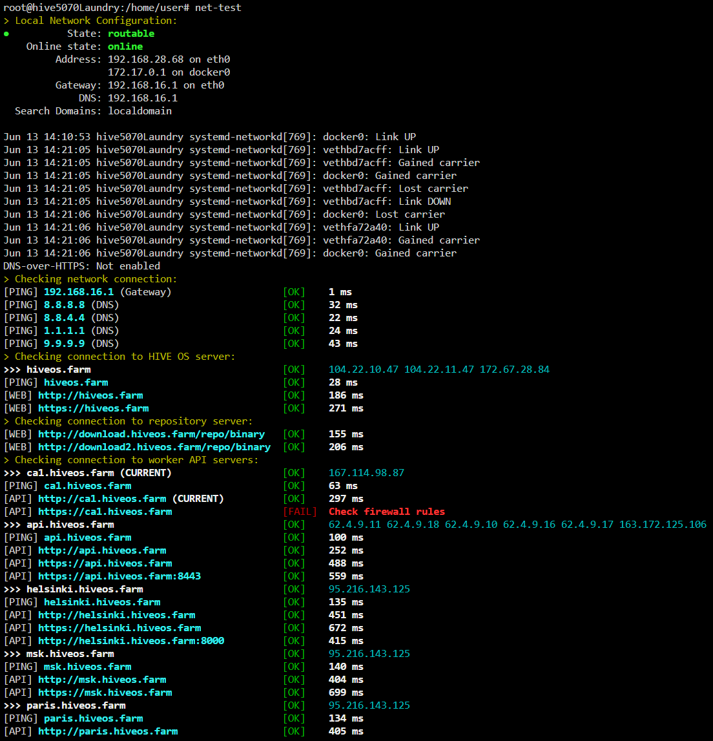Click the DNS value '192.168.16.1' in network configuration
713x741 pixels.
click(143, 98)
